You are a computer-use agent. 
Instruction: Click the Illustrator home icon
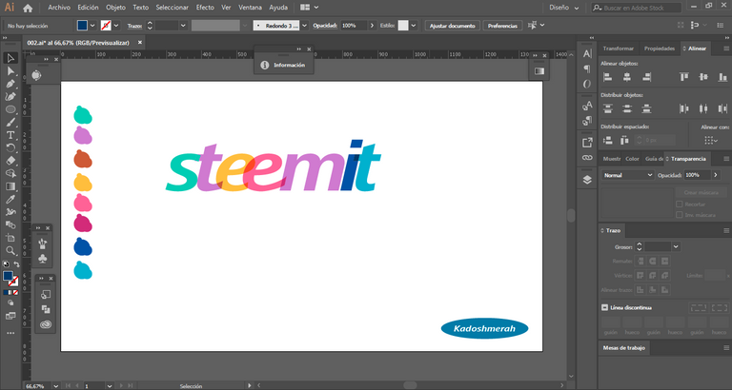(28, 8)
